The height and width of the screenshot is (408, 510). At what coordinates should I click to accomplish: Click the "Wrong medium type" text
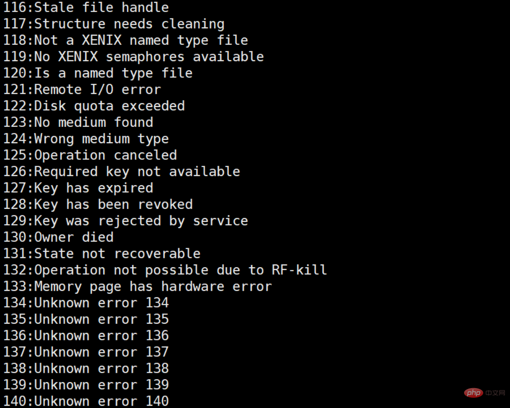click(x=101, y=139)
